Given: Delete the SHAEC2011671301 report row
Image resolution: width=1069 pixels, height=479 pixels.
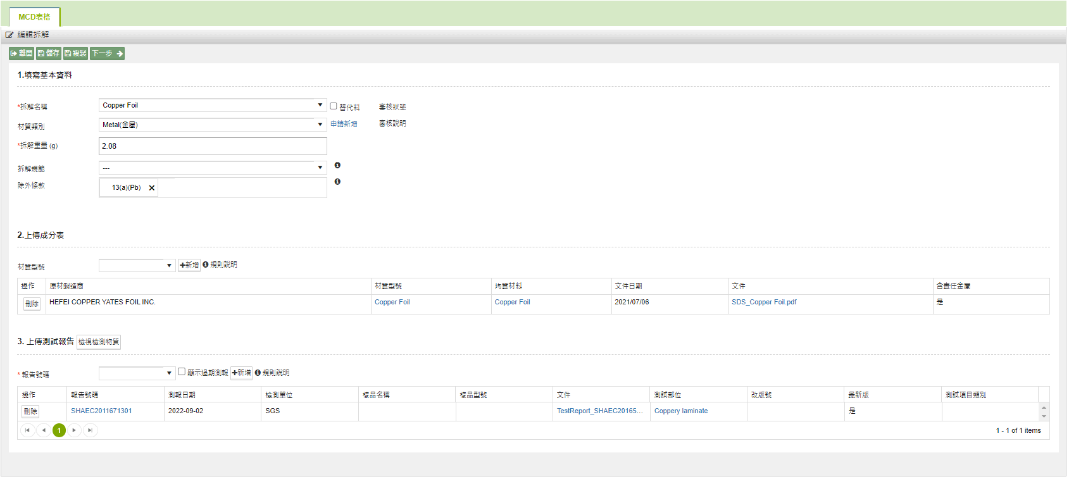Looking at the screenshot, I should (x=30, y=411).
